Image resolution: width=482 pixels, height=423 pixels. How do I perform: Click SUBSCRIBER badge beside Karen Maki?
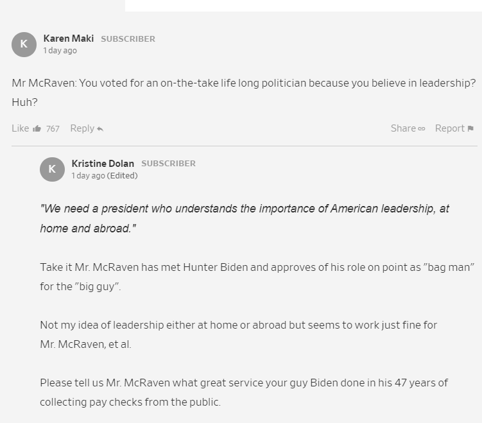pyautogui.click(x=128, y=39)
